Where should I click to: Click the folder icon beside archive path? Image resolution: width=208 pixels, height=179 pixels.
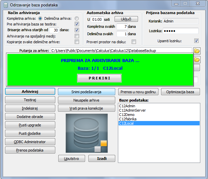click(x=197, y=51)
